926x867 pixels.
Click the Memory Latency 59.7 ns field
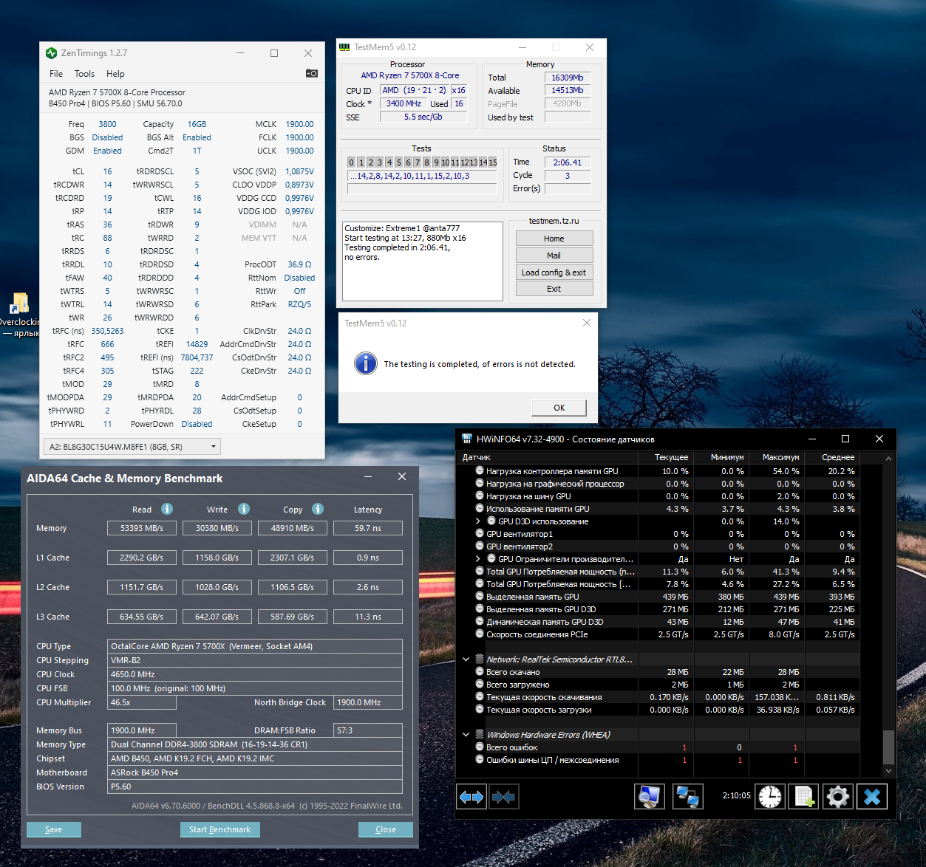click(x=368, y=528)
